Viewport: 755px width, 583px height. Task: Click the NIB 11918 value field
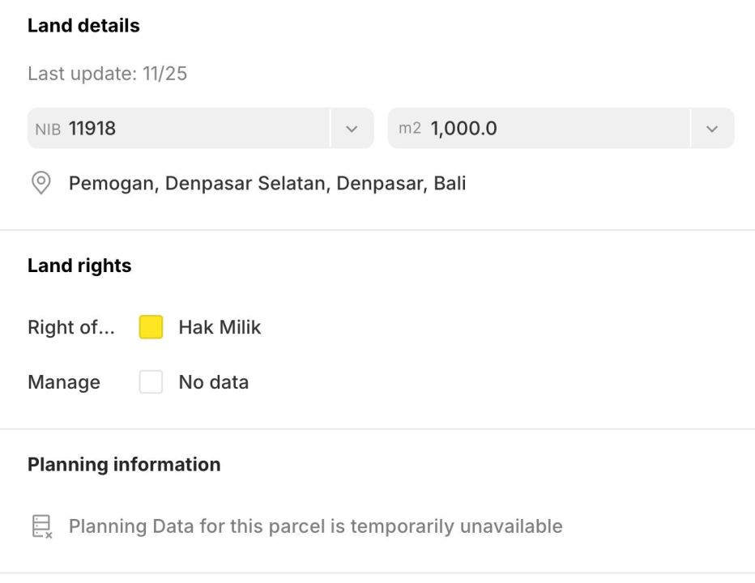point(92,129)
